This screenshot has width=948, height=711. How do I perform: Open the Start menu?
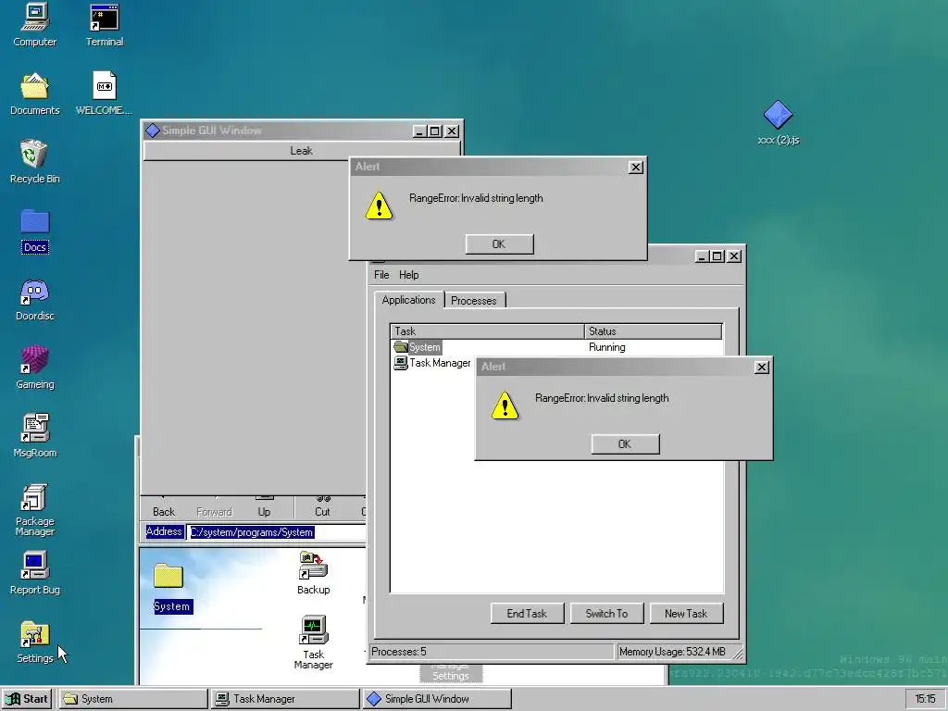click(x=27, y=699)
